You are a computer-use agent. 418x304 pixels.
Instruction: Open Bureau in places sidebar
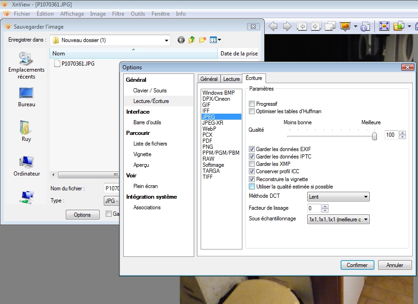click(x=26, y=97)
